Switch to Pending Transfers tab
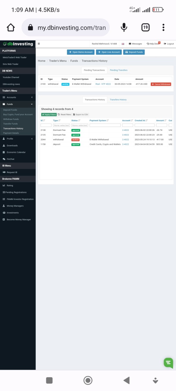Viewport: 176px width, 391px height. click(119, 70)
